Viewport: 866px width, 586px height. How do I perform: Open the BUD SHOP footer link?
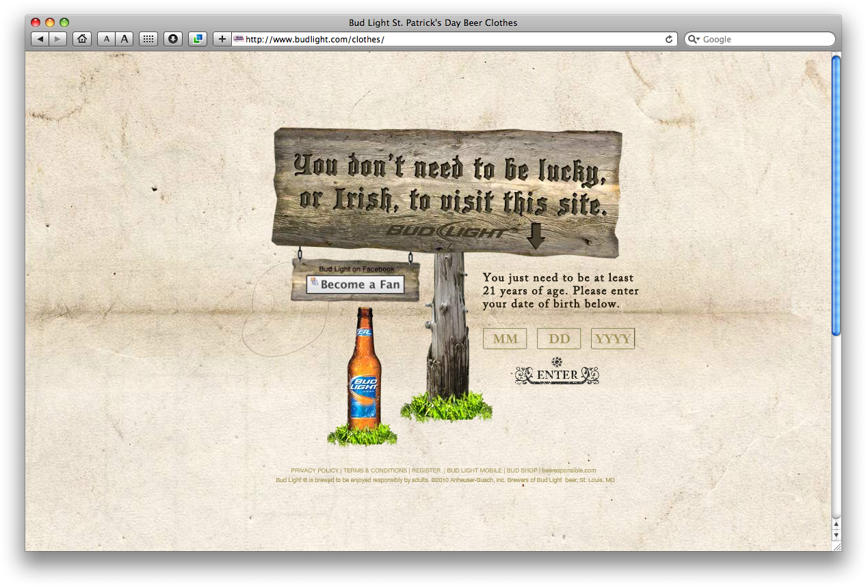click(522, 470)
